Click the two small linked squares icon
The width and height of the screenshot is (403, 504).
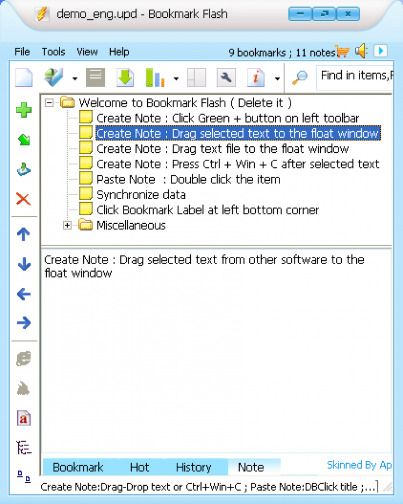point(24,476)
